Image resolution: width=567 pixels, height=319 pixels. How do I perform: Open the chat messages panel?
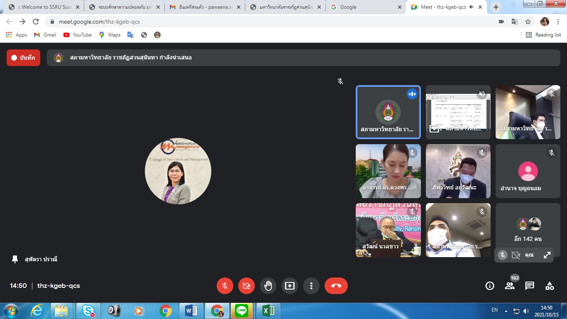click(x=530, y=286)
